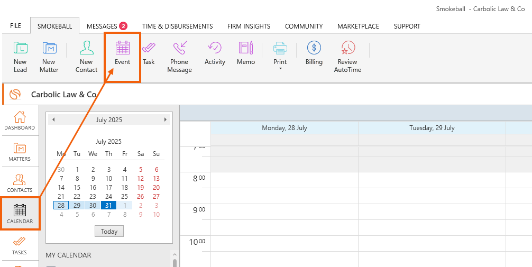Viewport: 532px width, 267px height.
Task: Click the Print ribbon icon
Action: point(280,48)
